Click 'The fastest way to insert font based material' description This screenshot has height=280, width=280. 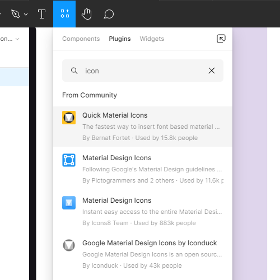click(x=151, y=127)
